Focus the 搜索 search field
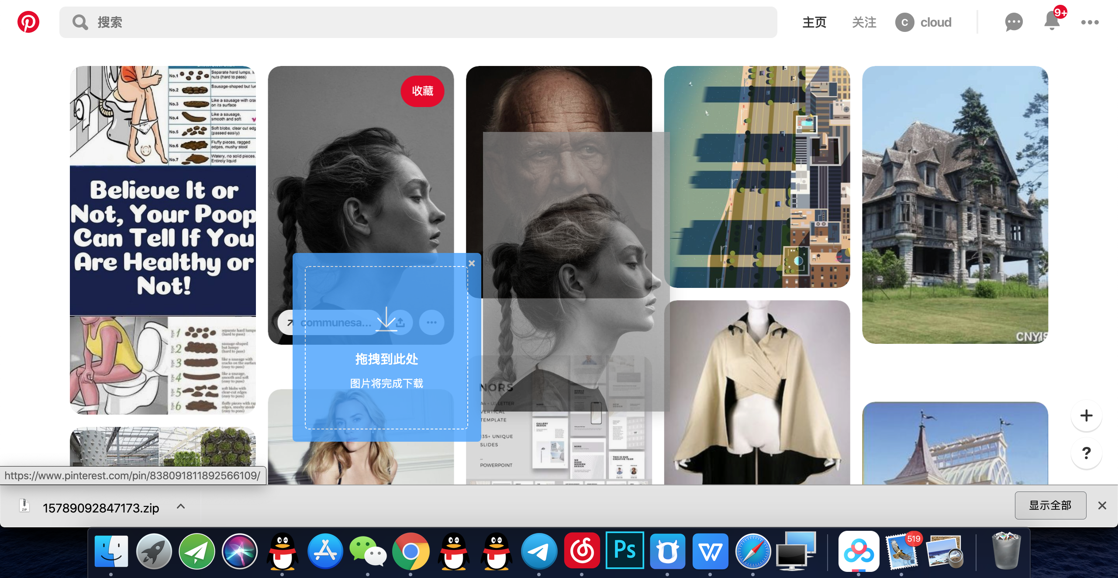The image size is (1118, 578). (418, 22)
